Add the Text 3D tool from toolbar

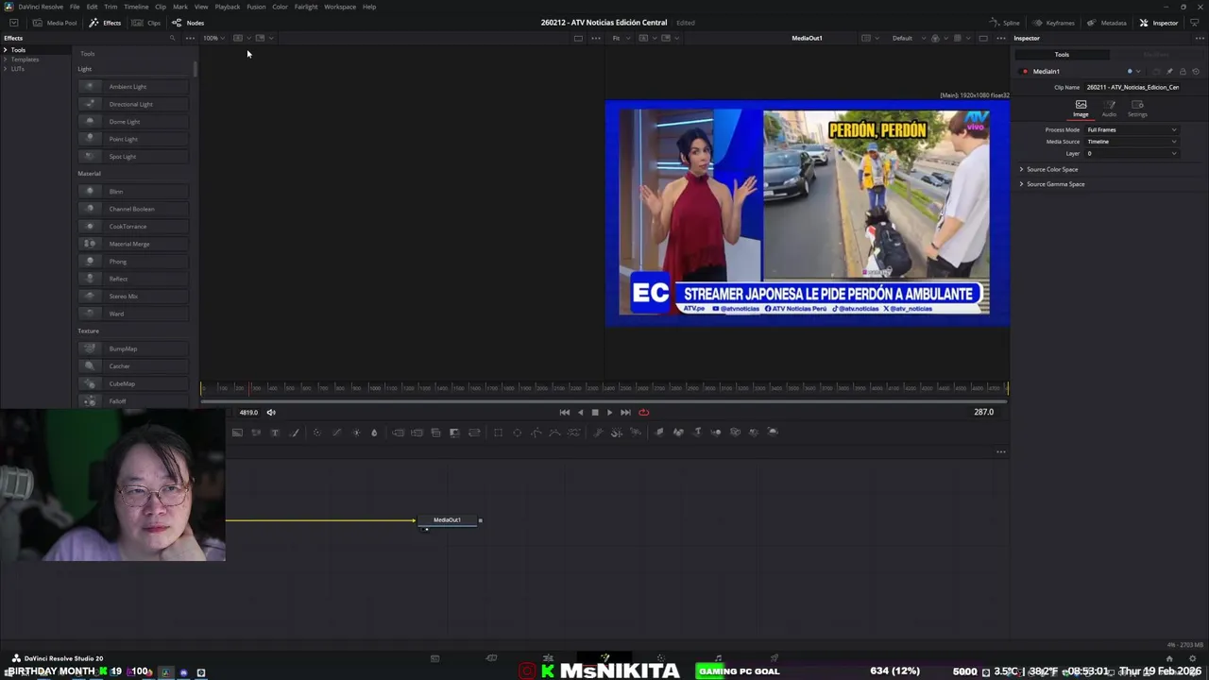pos(697,433)
